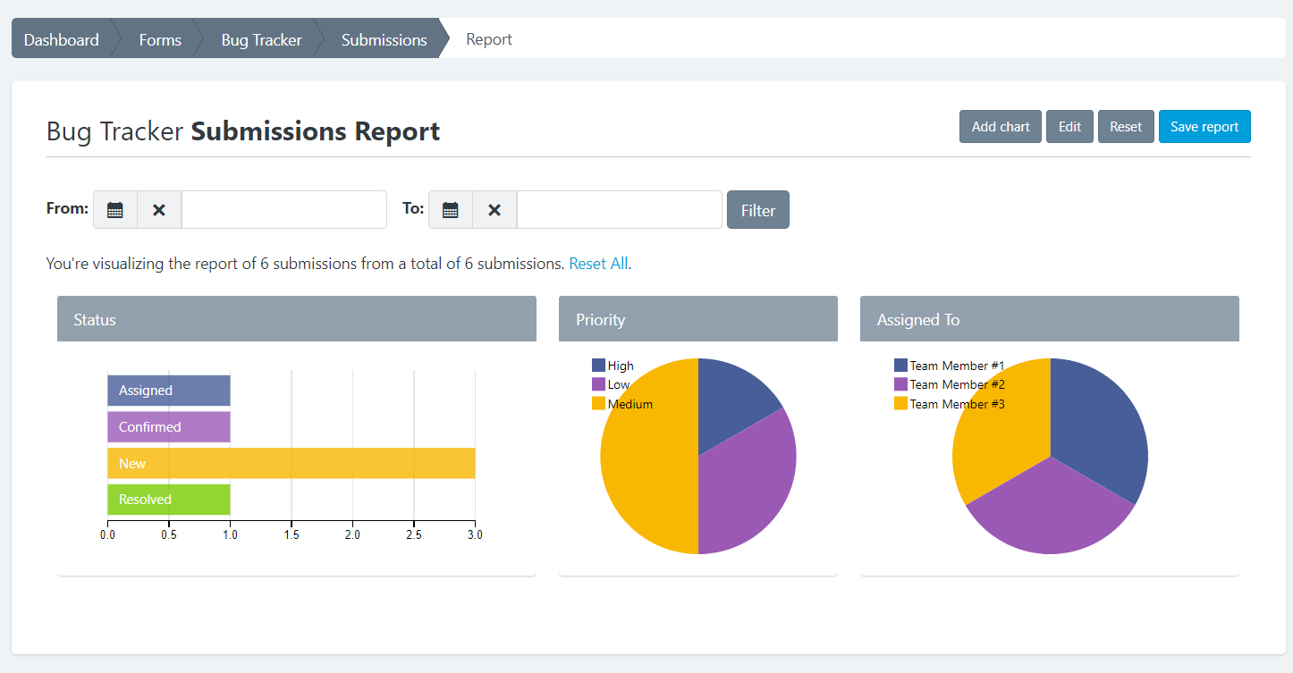1293x673 pixels.
Task: Navigate to Forms breadcrumb
Action: (160, 40)
